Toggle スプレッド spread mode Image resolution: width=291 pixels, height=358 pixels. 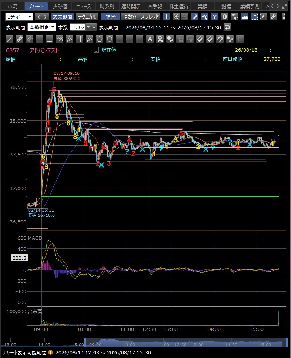click(150, 17)
